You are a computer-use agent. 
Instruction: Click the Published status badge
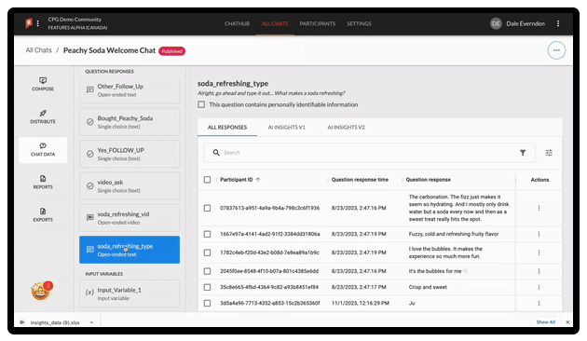pyautogui.click(x=171, y=51)
